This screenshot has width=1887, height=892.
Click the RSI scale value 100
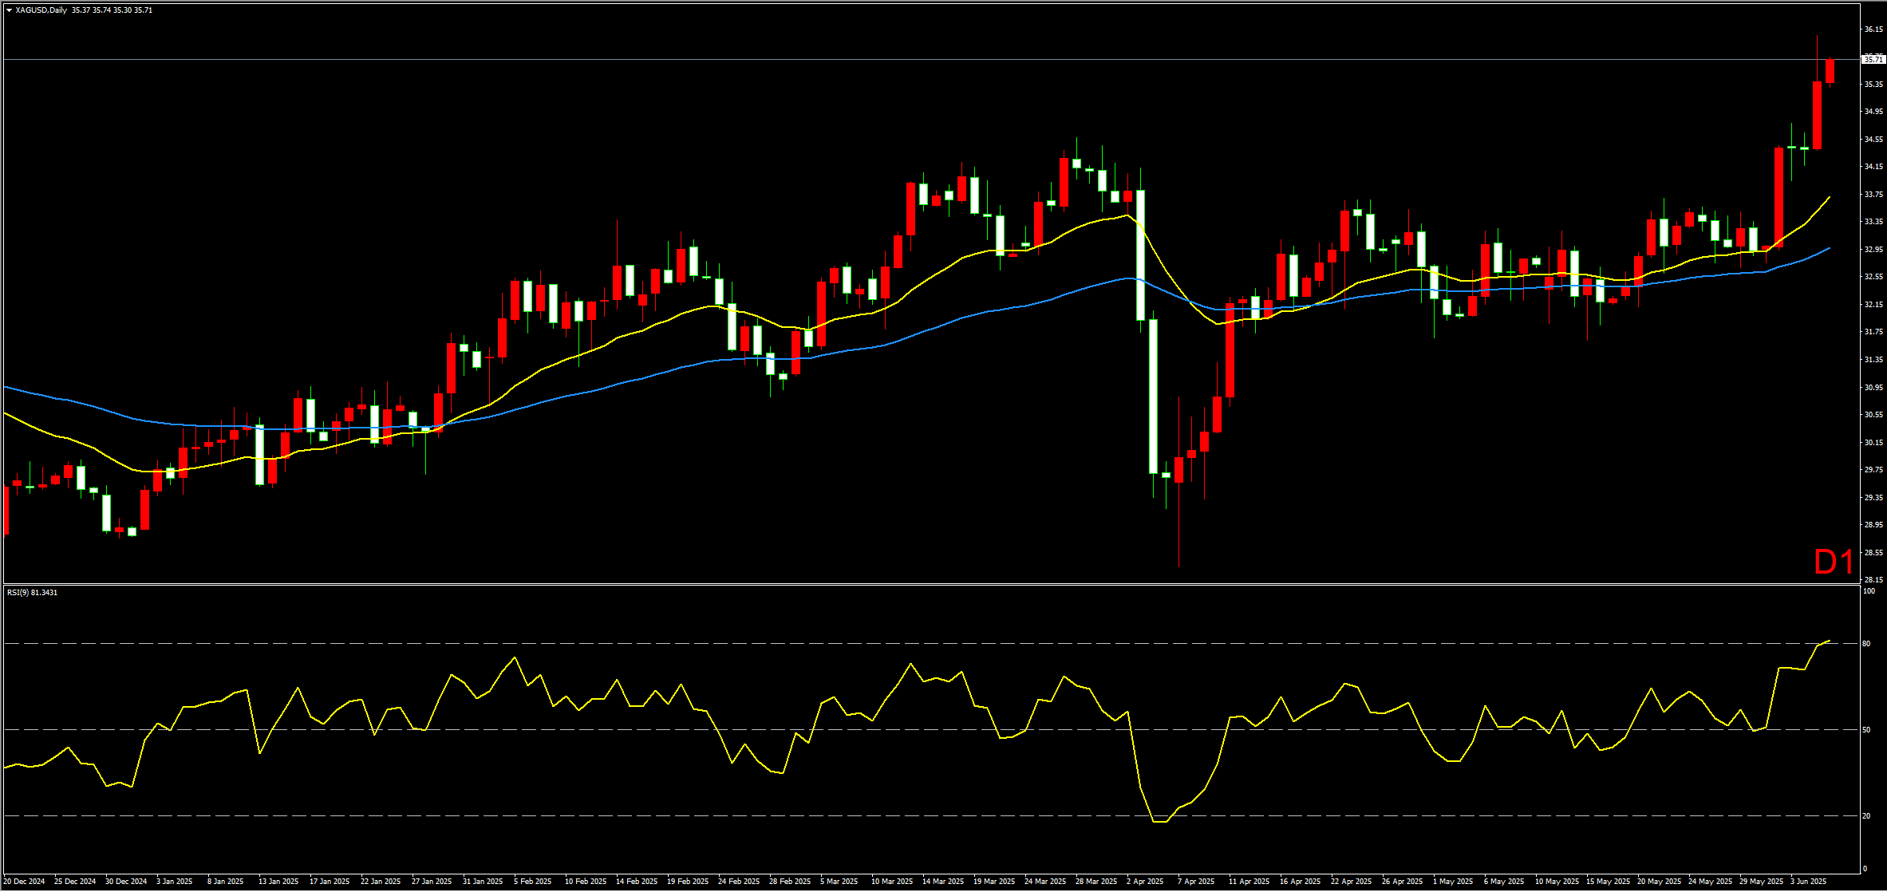pyautogui.click(x=1869, y=591)
